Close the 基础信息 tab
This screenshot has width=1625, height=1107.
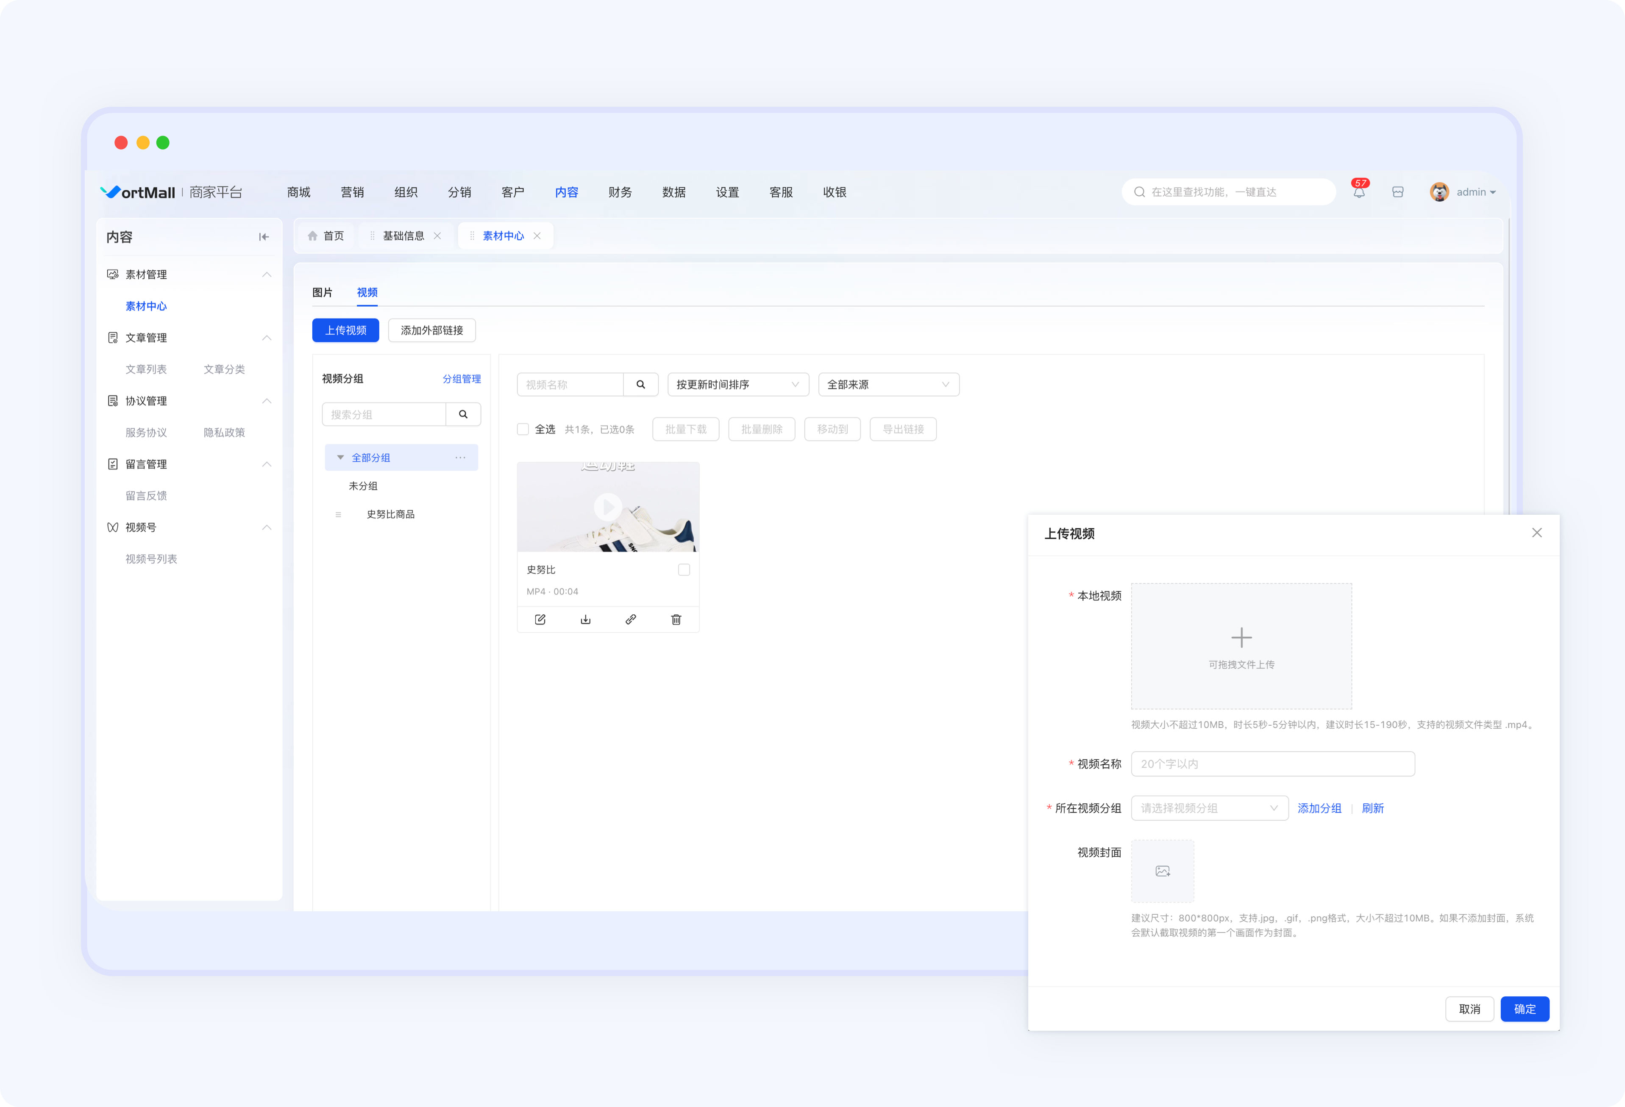[437, 236]
